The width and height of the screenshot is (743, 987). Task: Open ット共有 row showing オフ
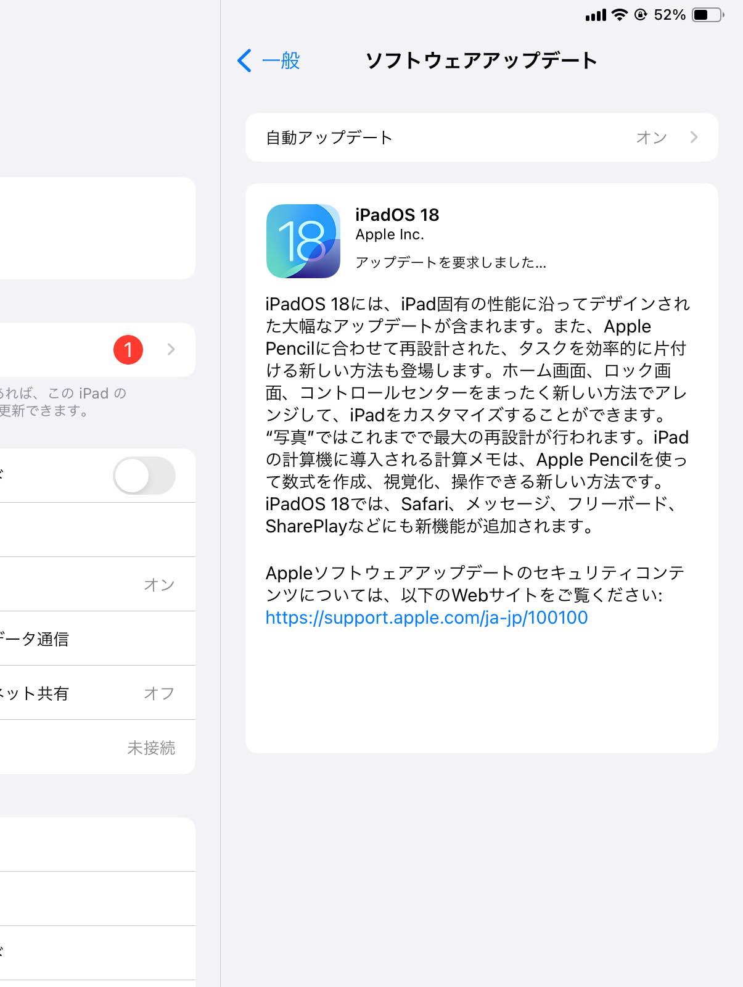pyautogui.click(x=97, y=693)
